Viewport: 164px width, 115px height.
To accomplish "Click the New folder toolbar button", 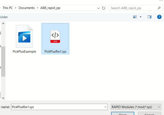I will tap(4, 17).
